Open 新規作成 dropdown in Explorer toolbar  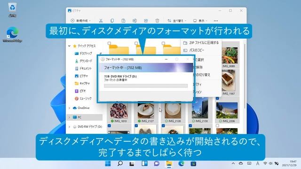(80, 21)
